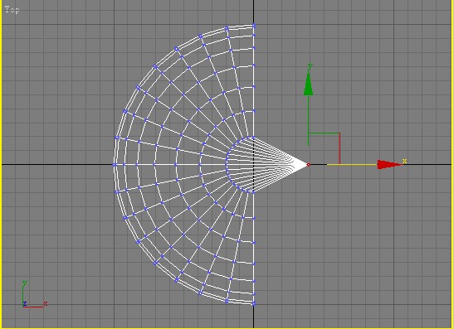Click the red X-axis arrow of the gizmo

pos(390,164)
